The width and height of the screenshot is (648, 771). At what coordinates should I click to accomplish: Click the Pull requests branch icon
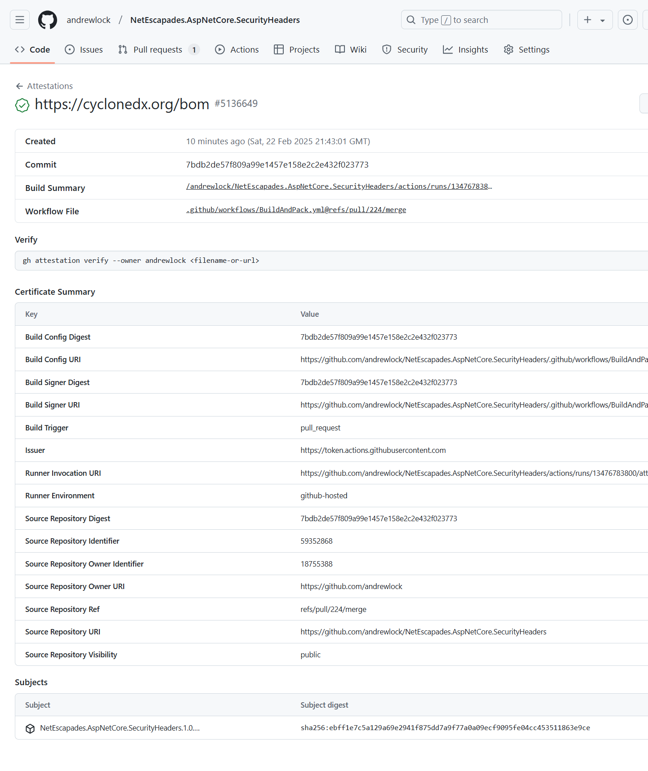[123, 49]
